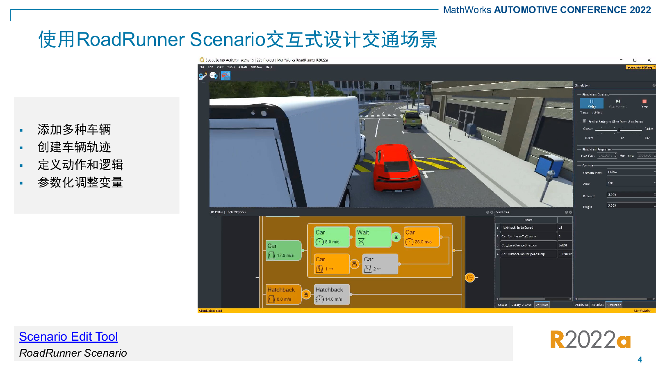Click the hourglass icon inside Wait node
Screen dimensions: 656x369
361,242
